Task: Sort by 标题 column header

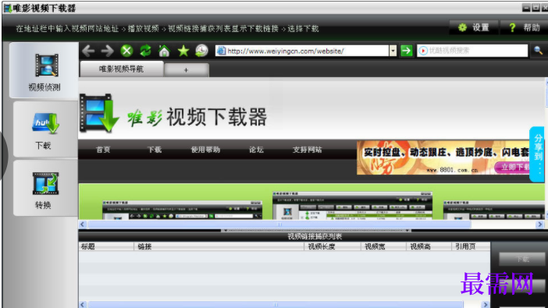Action: click(x=106, y=246)
